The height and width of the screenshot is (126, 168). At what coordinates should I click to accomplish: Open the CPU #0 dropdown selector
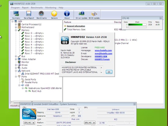pos(29,123)
